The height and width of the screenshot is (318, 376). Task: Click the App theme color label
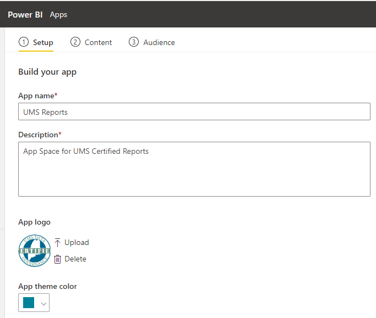pos(48,286)
